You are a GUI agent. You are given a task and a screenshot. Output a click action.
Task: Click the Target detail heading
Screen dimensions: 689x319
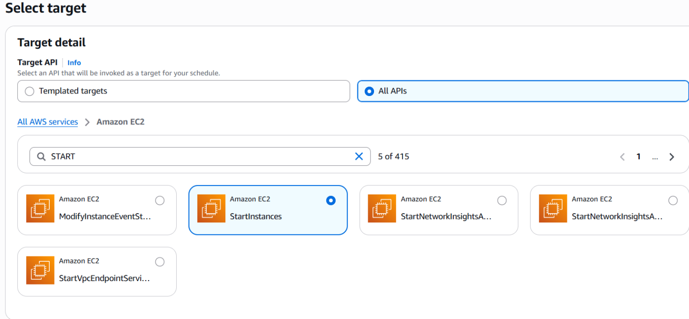(51, 43)
